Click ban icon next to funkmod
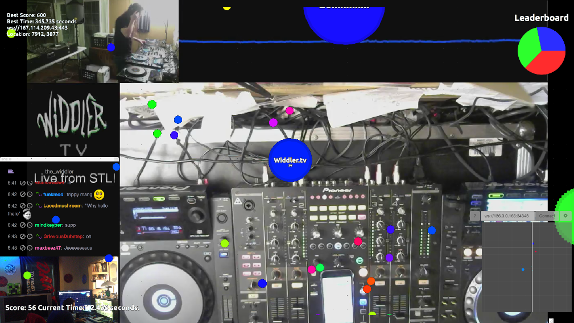The image size is (574, 323). click(x=23, y=194)
